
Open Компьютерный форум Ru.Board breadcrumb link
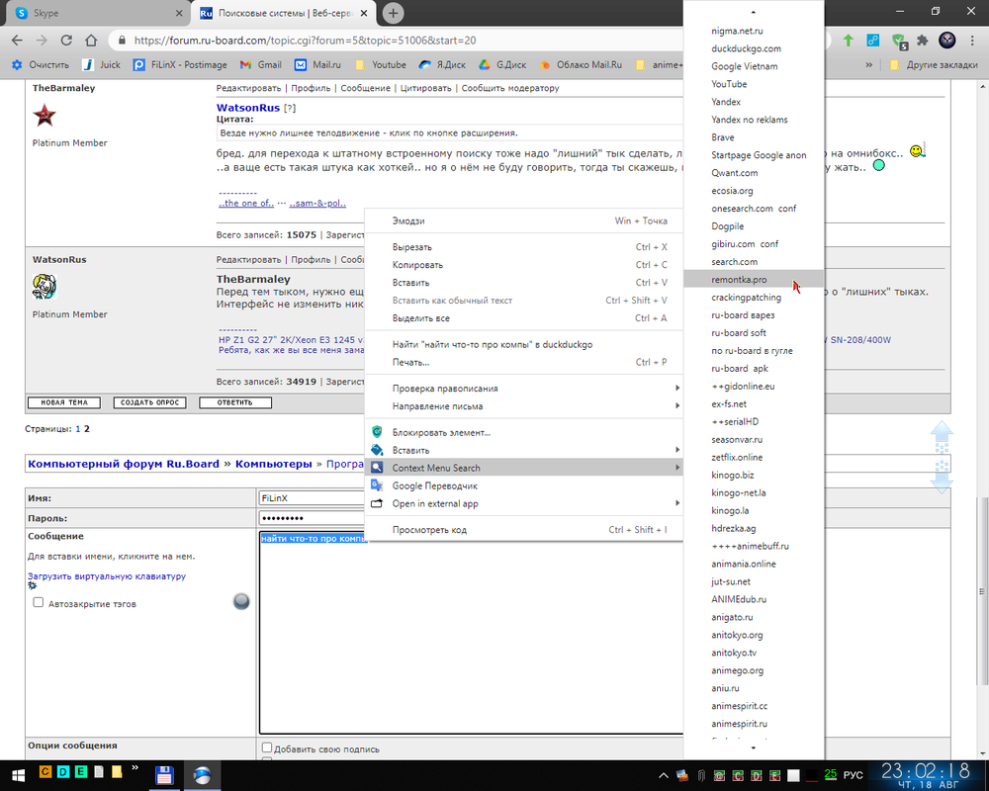coord(124,464)
